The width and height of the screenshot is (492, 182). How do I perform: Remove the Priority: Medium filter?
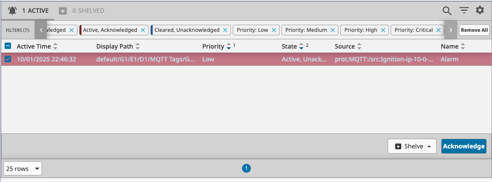[333, 30]
